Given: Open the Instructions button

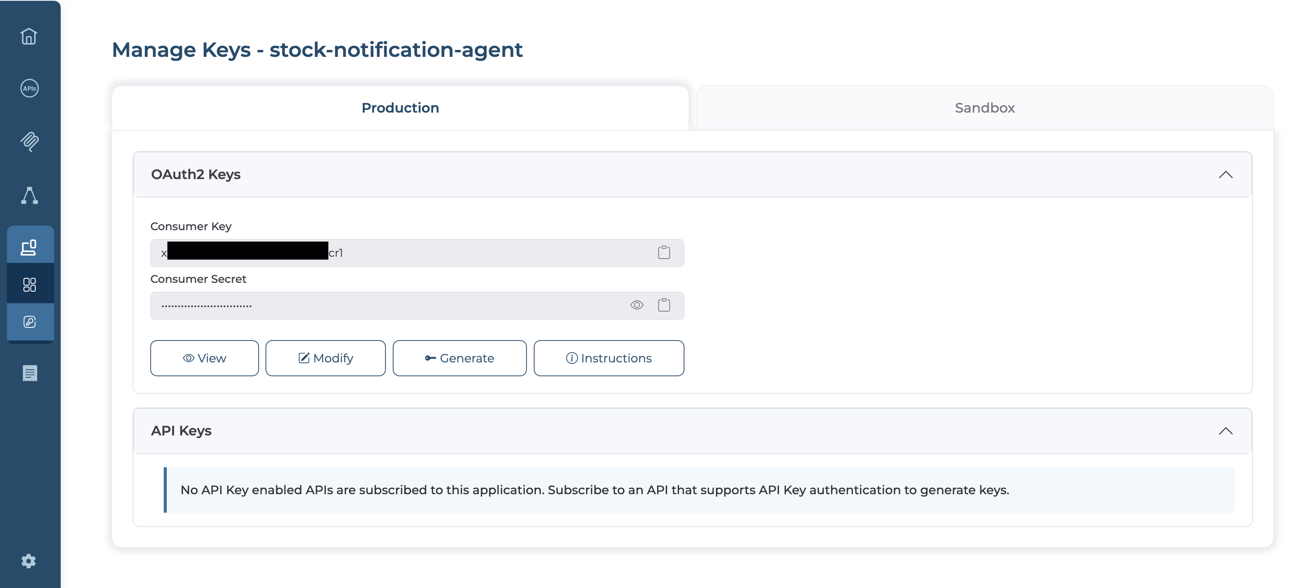Looking at the screenshot, I should pos(609,358).
